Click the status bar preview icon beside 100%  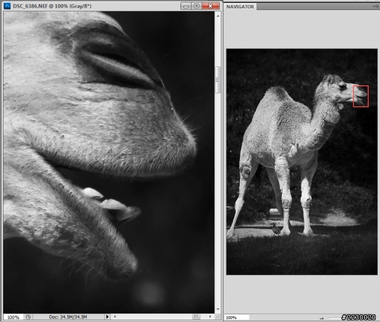click(28, 317)
